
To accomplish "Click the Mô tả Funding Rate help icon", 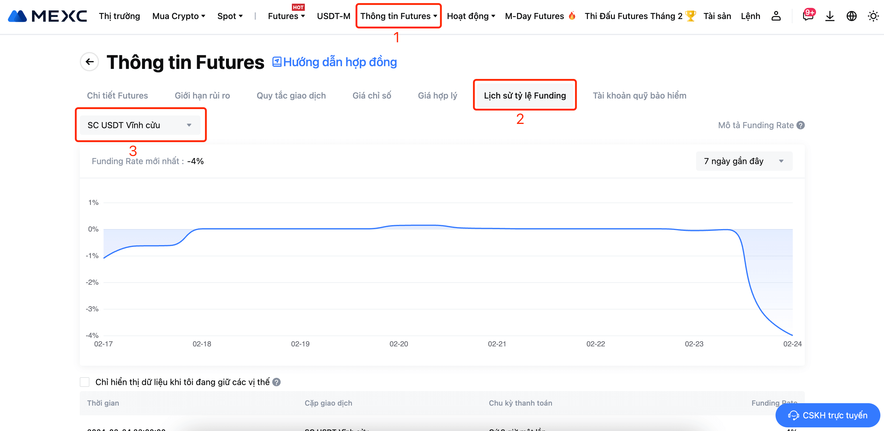I will pos(800,125).
